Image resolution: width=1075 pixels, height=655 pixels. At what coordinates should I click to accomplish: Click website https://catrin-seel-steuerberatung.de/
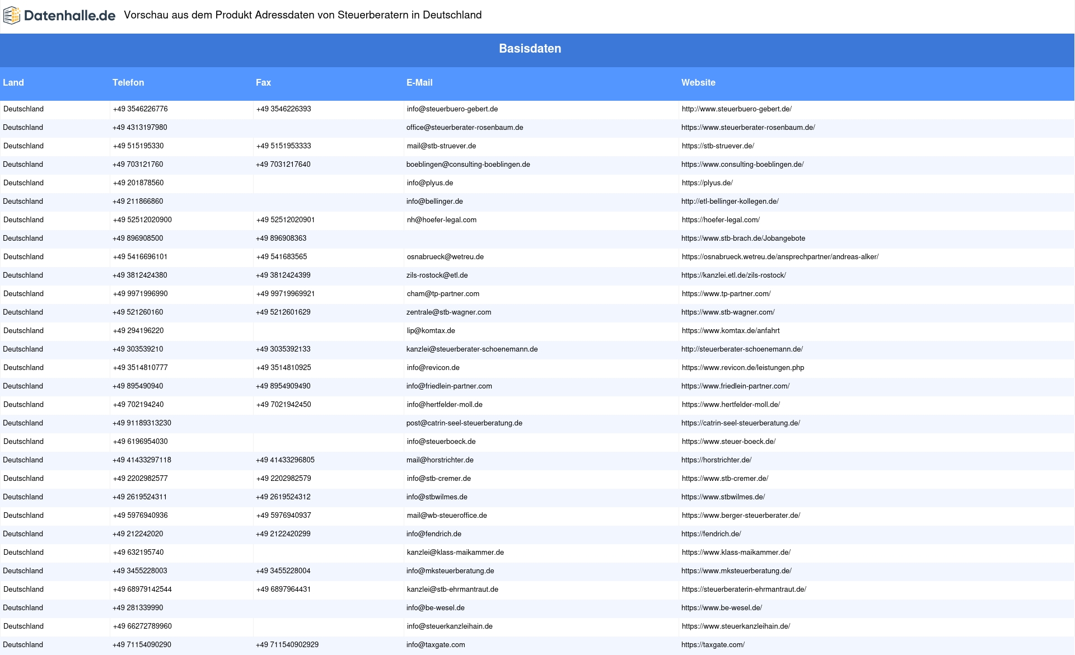(x=741, y=423)
